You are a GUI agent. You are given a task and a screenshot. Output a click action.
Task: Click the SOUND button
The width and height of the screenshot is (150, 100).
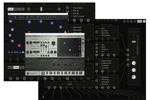click(139, 21)
